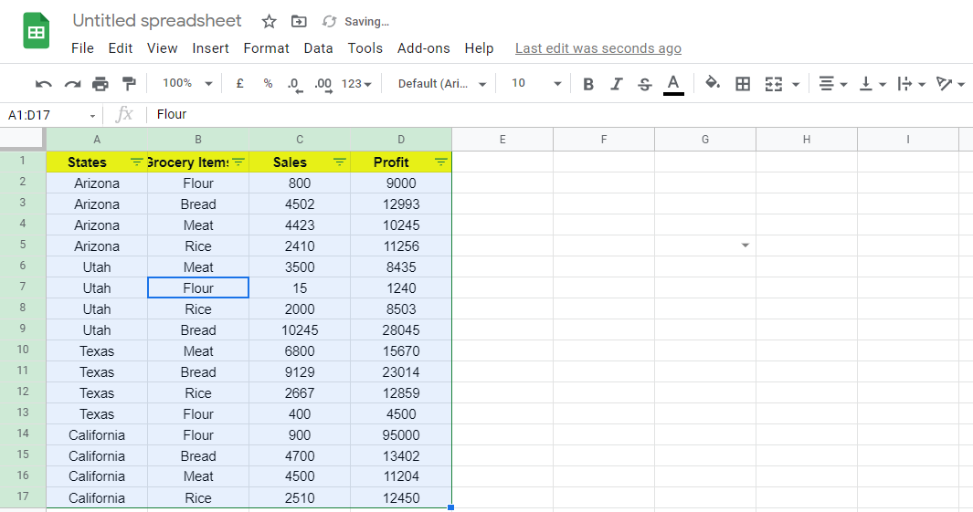
Task: Click the move to folder icon
Action: tap(299, 21)
